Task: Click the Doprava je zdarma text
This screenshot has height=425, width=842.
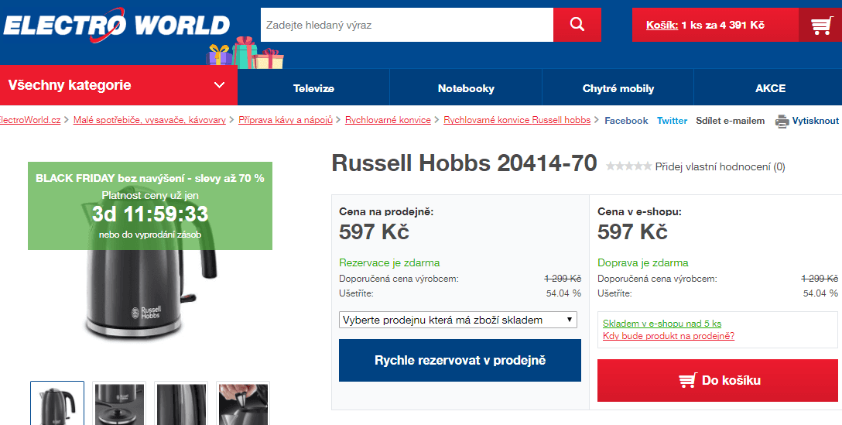Action: pyautogui.click(x=643, y=262)
